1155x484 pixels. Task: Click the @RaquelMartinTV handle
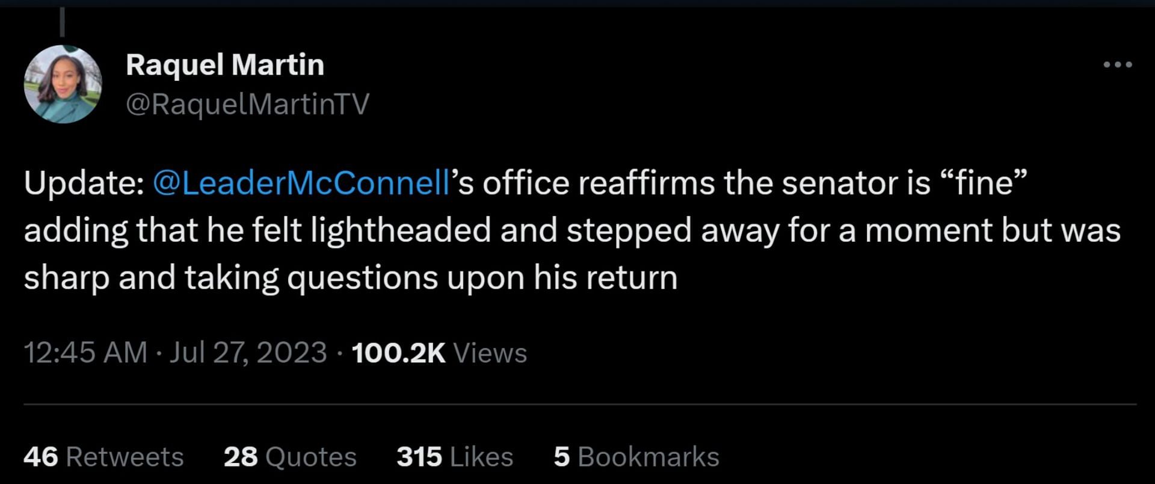pos(247,104)
